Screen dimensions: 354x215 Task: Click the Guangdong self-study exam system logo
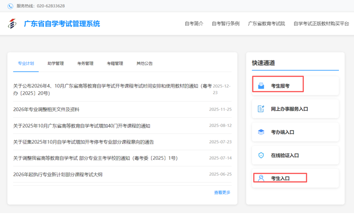12,24
